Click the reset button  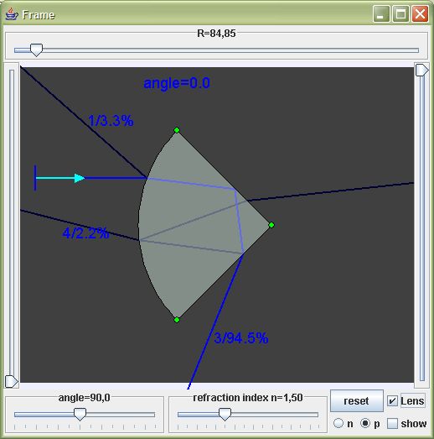tap(356, 401)
